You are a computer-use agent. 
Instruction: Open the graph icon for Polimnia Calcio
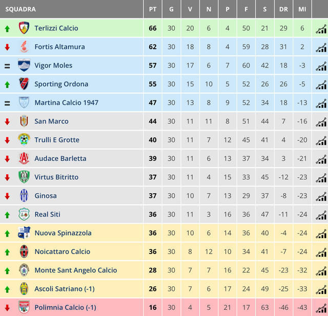[x=321, y=308]
